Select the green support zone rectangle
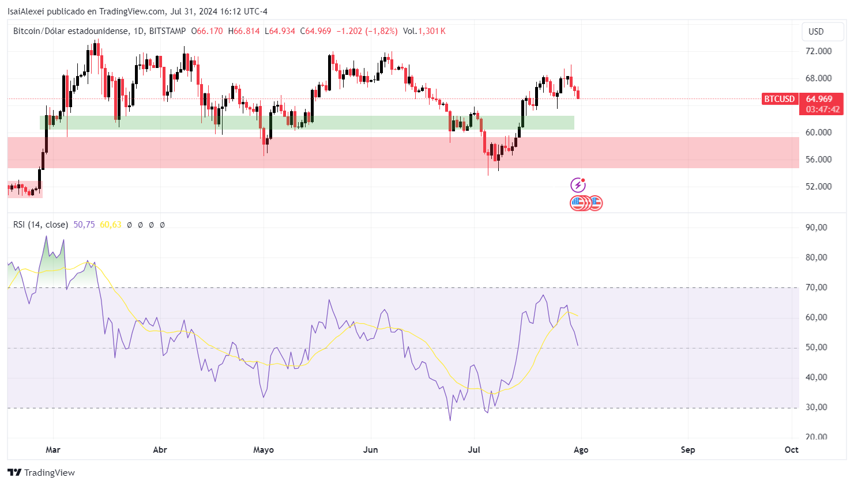 pyautogui.click(x=307, y=123)
